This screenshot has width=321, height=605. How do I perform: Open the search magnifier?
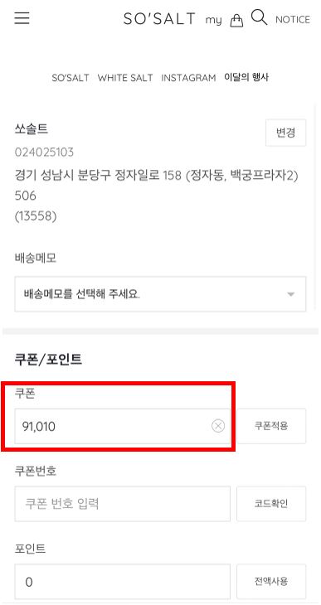pos(259,17)
